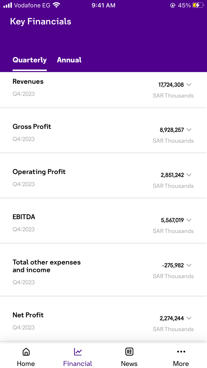Open the News icon in bottom bar
This screenshot has height=368, width=207.
[129, 351]
